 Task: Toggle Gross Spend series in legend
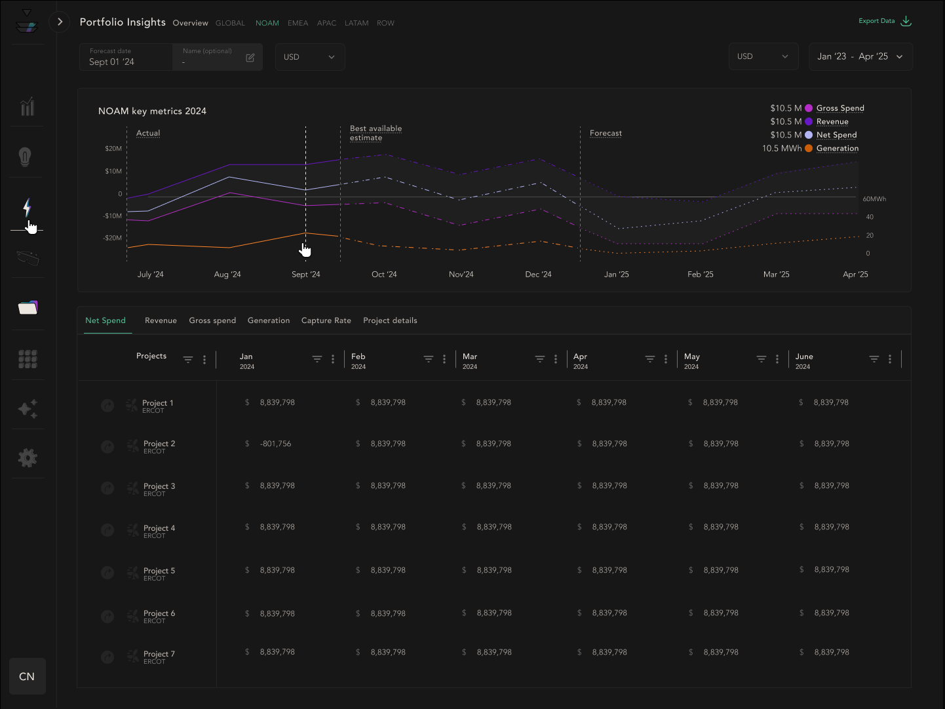pyautogui.click(x=840, y=108)
